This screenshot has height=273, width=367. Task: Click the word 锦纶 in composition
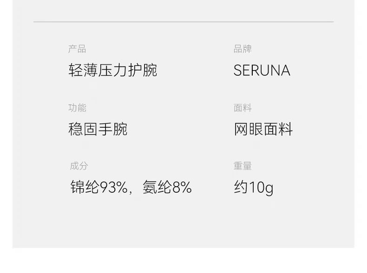pos(85,188)
